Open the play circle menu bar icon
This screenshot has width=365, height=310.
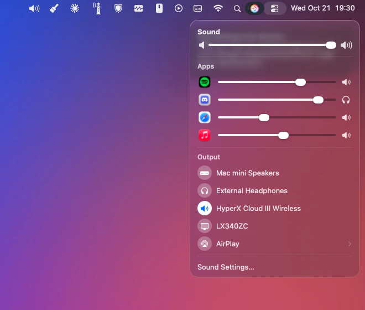click(179, 9)
